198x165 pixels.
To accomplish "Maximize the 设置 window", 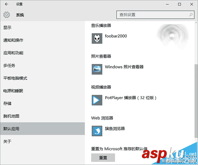I will pyautogui.click(x=180, y=4).
